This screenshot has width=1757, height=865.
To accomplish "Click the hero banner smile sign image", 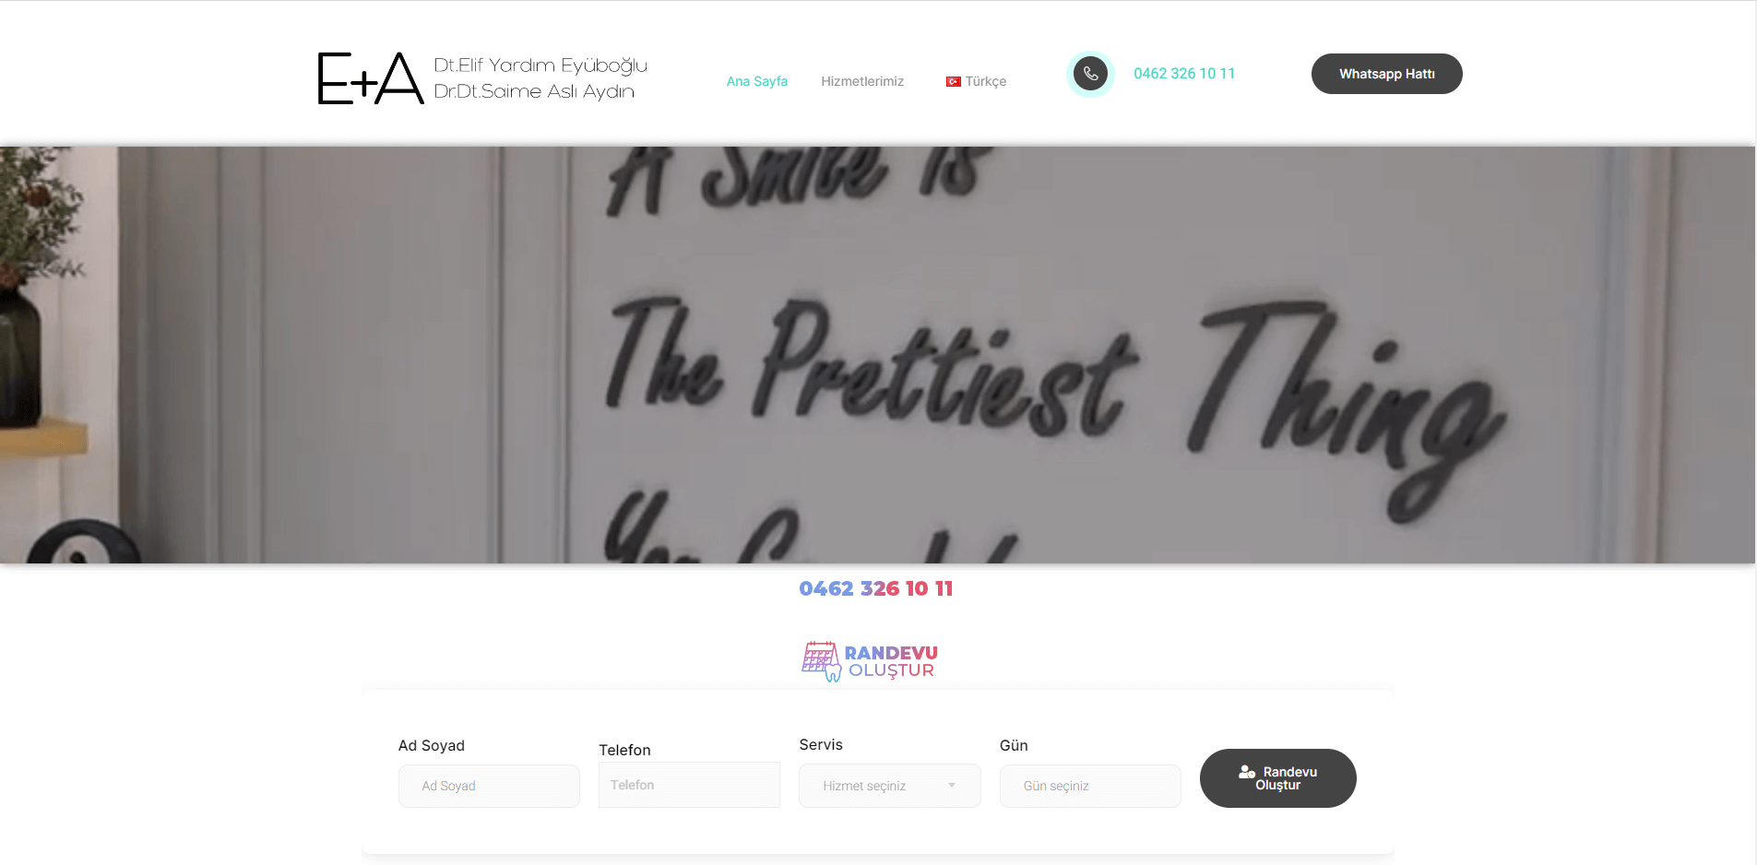I will pyautogui.click(x=877, y=355).
